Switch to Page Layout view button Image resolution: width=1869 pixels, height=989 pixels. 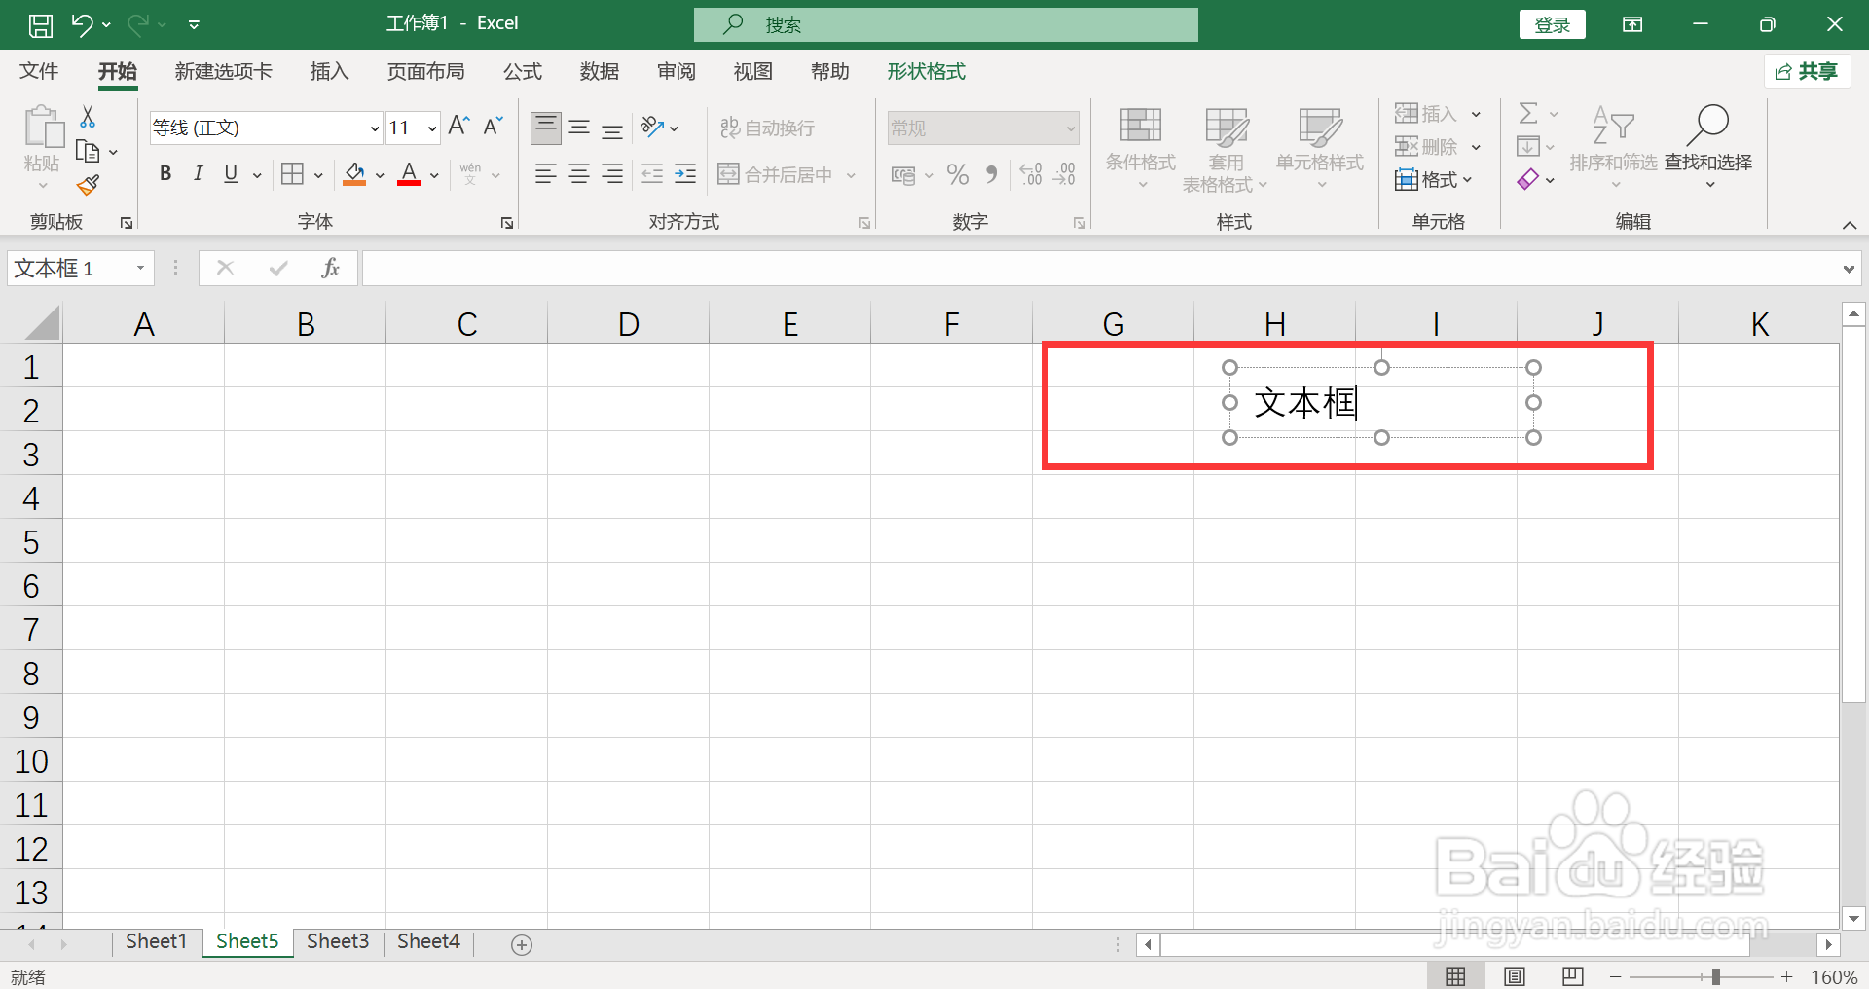[1515, 976]
